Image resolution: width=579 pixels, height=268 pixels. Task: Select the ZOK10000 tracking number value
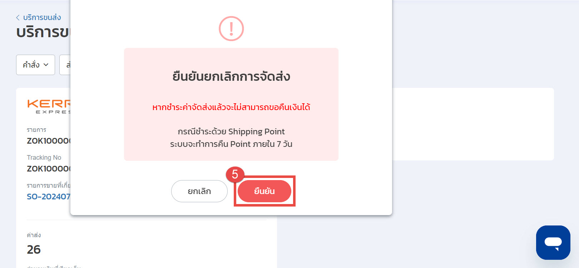[x=49, y=169]
